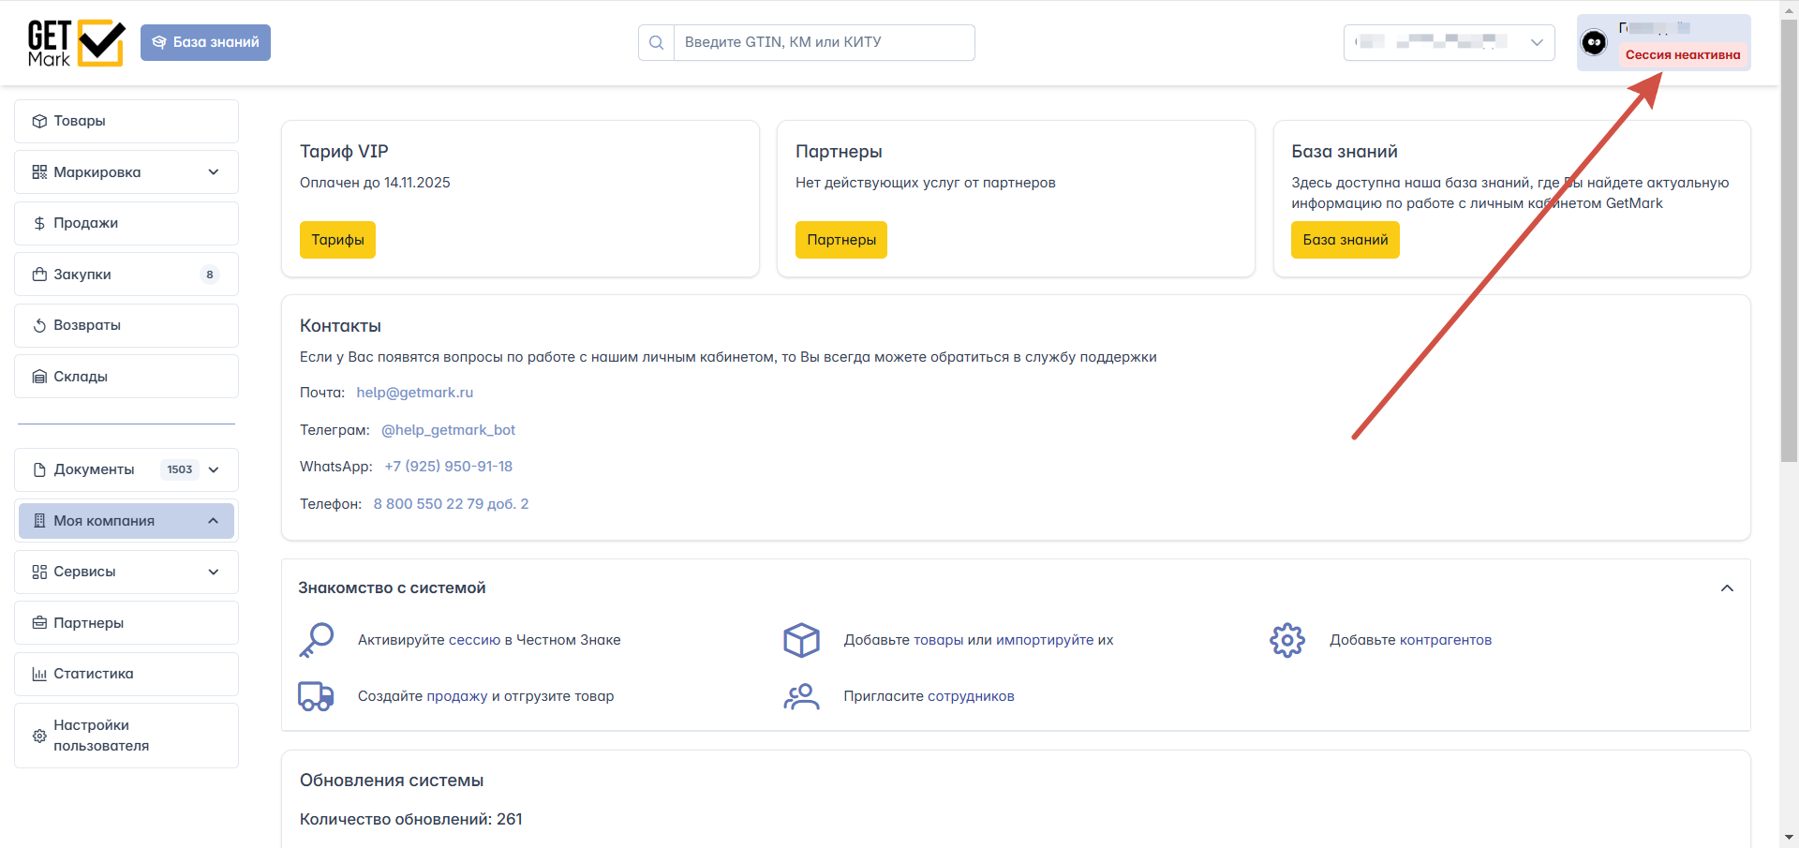Open the company selector dropdown

[x=1449, y=42]
